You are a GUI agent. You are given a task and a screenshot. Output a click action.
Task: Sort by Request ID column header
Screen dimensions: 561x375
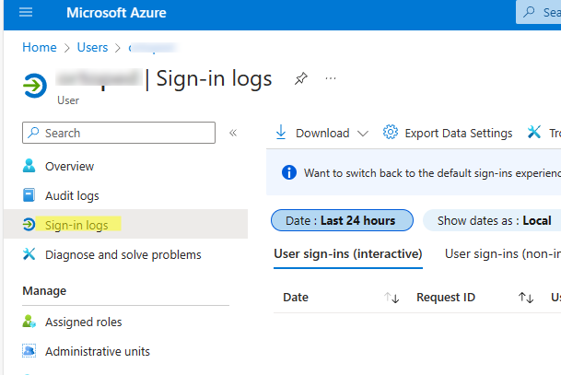(x=446, y=297)
